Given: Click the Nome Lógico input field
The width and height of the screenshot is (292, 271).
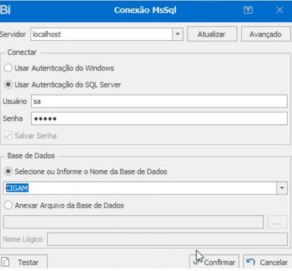Looking at the screenshot, I should click(167, 239).
